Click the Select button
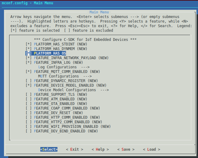 (x=49, y=149)
